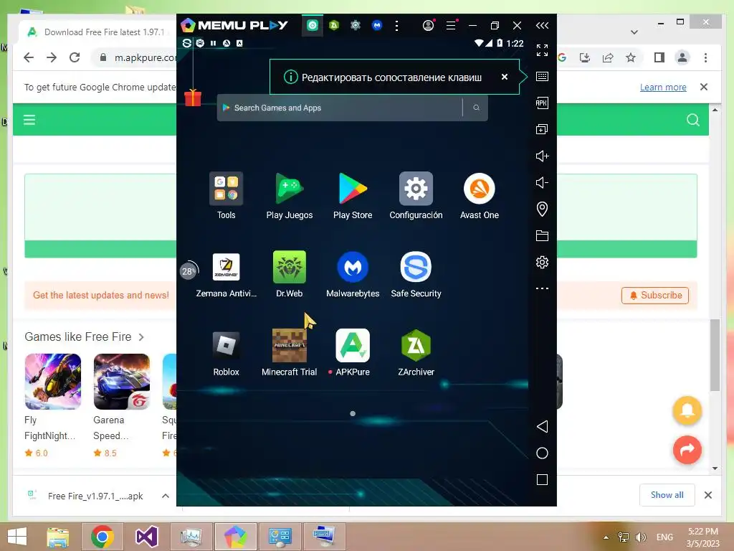Switch to the Malwarebytes tab in MEmu
Image resolution: width=734 pixels, height=551 pixels.
click(x=377, y=25)
